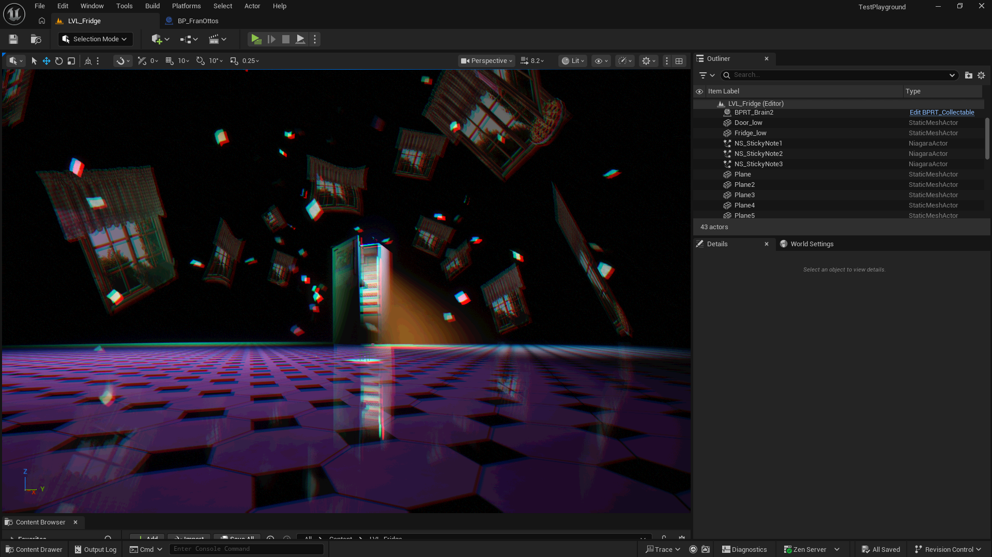Viewport: 992px width, 557px height.
Task: Click the Outliner search field
Action: (838, 75)
